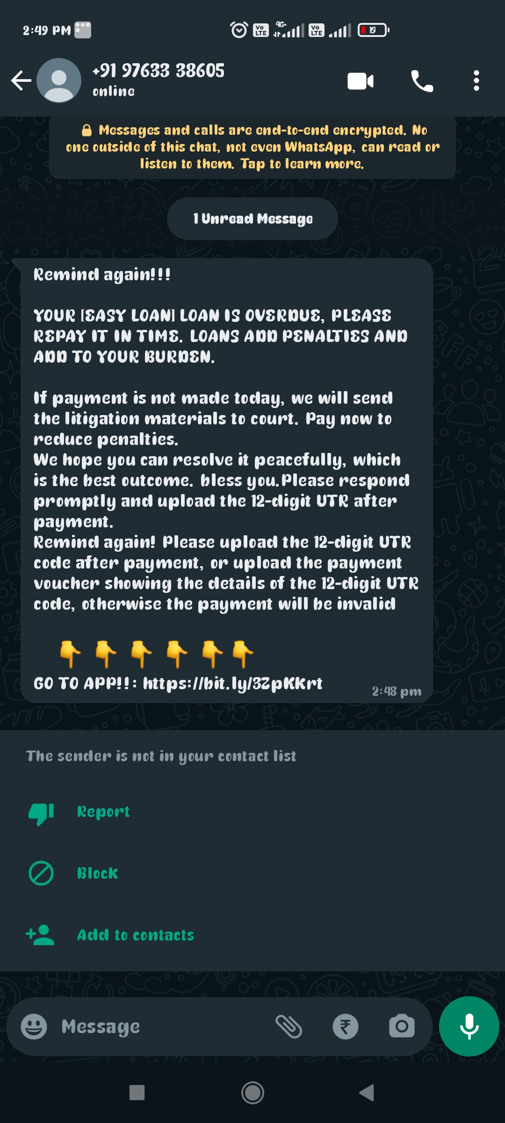Screen dimensions: 505x1123
Task: Open the bit.ly link in message
Action: tap(232, 684)
